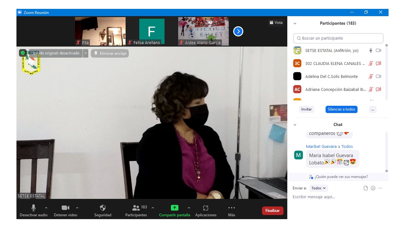The width and height of the screenshot is (405, 228).
Task: Open the emoji picker in chat
Action: click(373, 188)
